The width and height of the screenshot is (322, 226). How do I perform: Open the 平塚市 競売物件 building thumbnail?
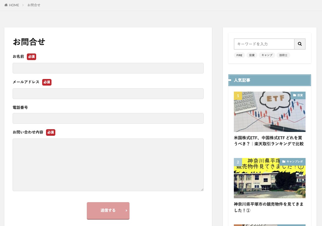coord(270,178)
